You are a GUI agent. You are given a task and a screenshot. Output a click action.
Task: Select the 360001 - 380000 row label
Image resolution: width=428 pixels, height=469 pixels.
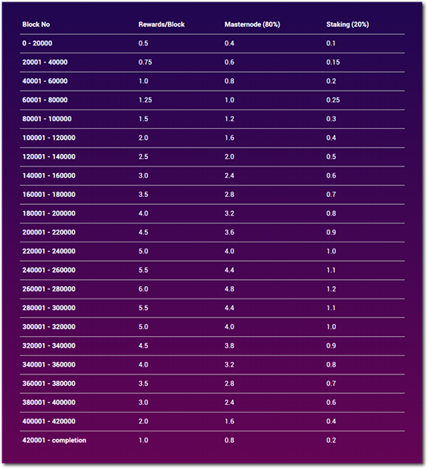click(48, 384)
